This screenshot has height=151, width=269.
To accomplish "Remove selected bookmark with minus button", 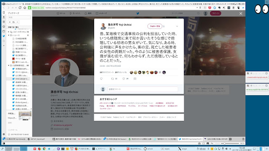I will tap(17, 22).
